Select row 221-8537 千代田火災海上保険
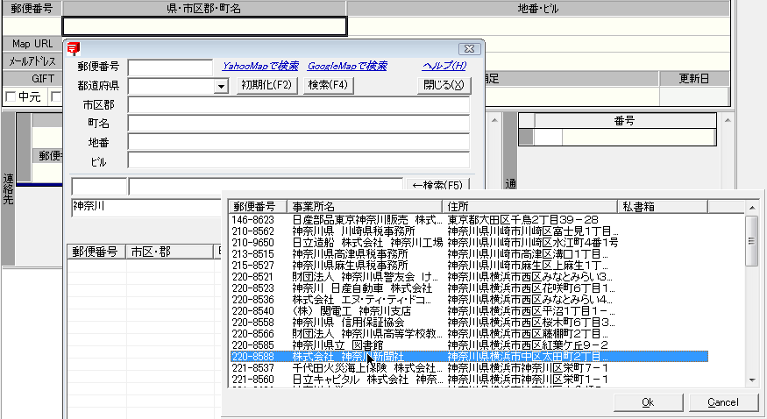 (469, 368)
